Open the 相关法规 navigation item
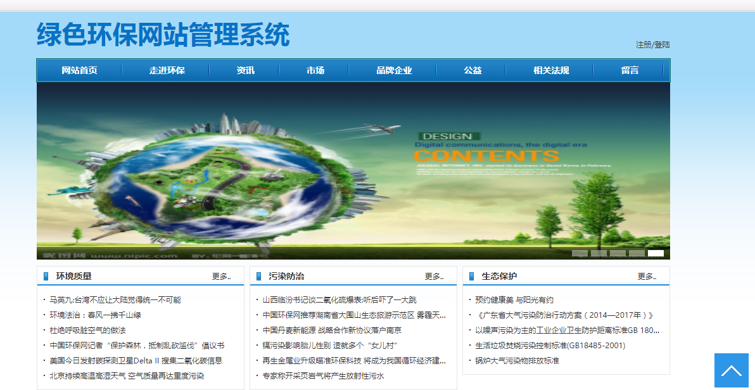This screenshot has height=390, width=755. pos(551,70)
